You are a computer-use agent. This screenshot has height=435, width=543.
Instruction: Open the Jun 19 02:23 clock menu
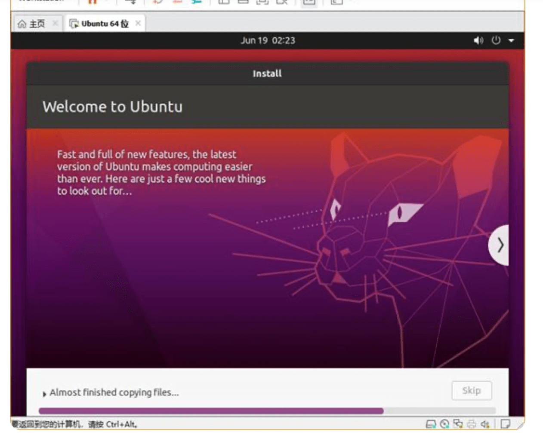268,40
